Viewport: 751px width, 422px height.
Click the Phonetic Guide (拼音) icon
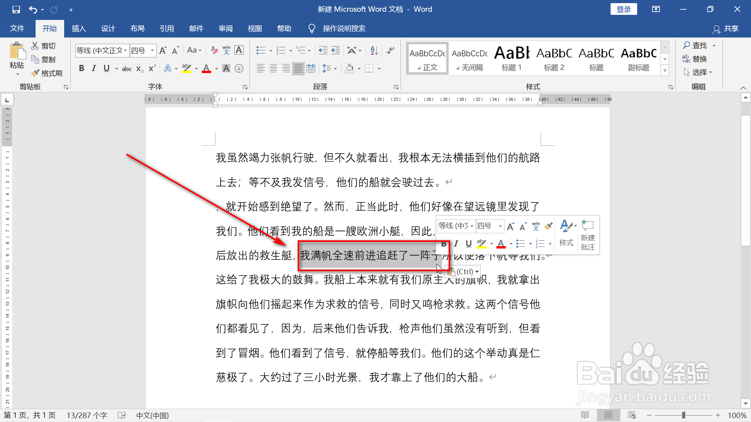point(226,50)
